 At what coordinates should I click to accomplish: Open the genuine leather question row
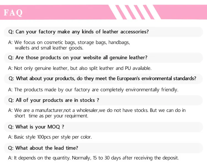104,58
